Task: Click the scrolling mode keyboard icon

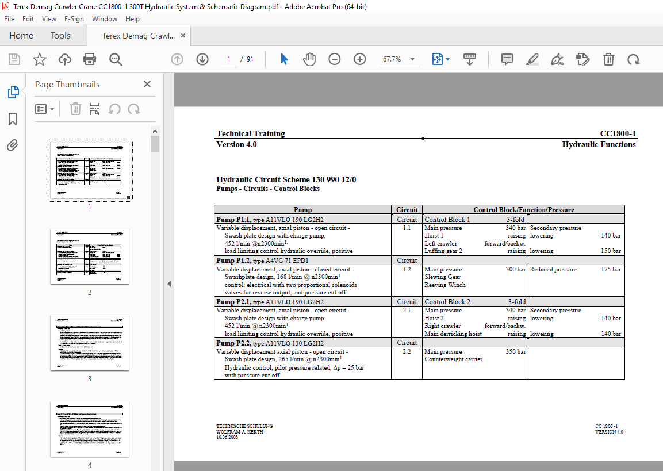Action: pos(470,59)
